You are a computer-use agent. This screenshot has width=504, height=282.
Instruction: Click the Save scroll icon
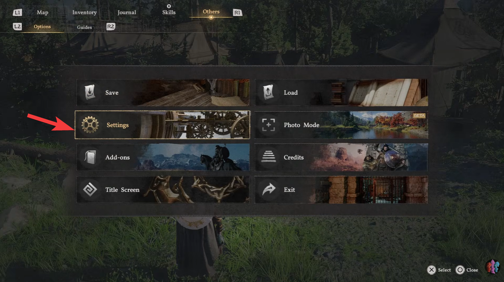tap(90, 92)
